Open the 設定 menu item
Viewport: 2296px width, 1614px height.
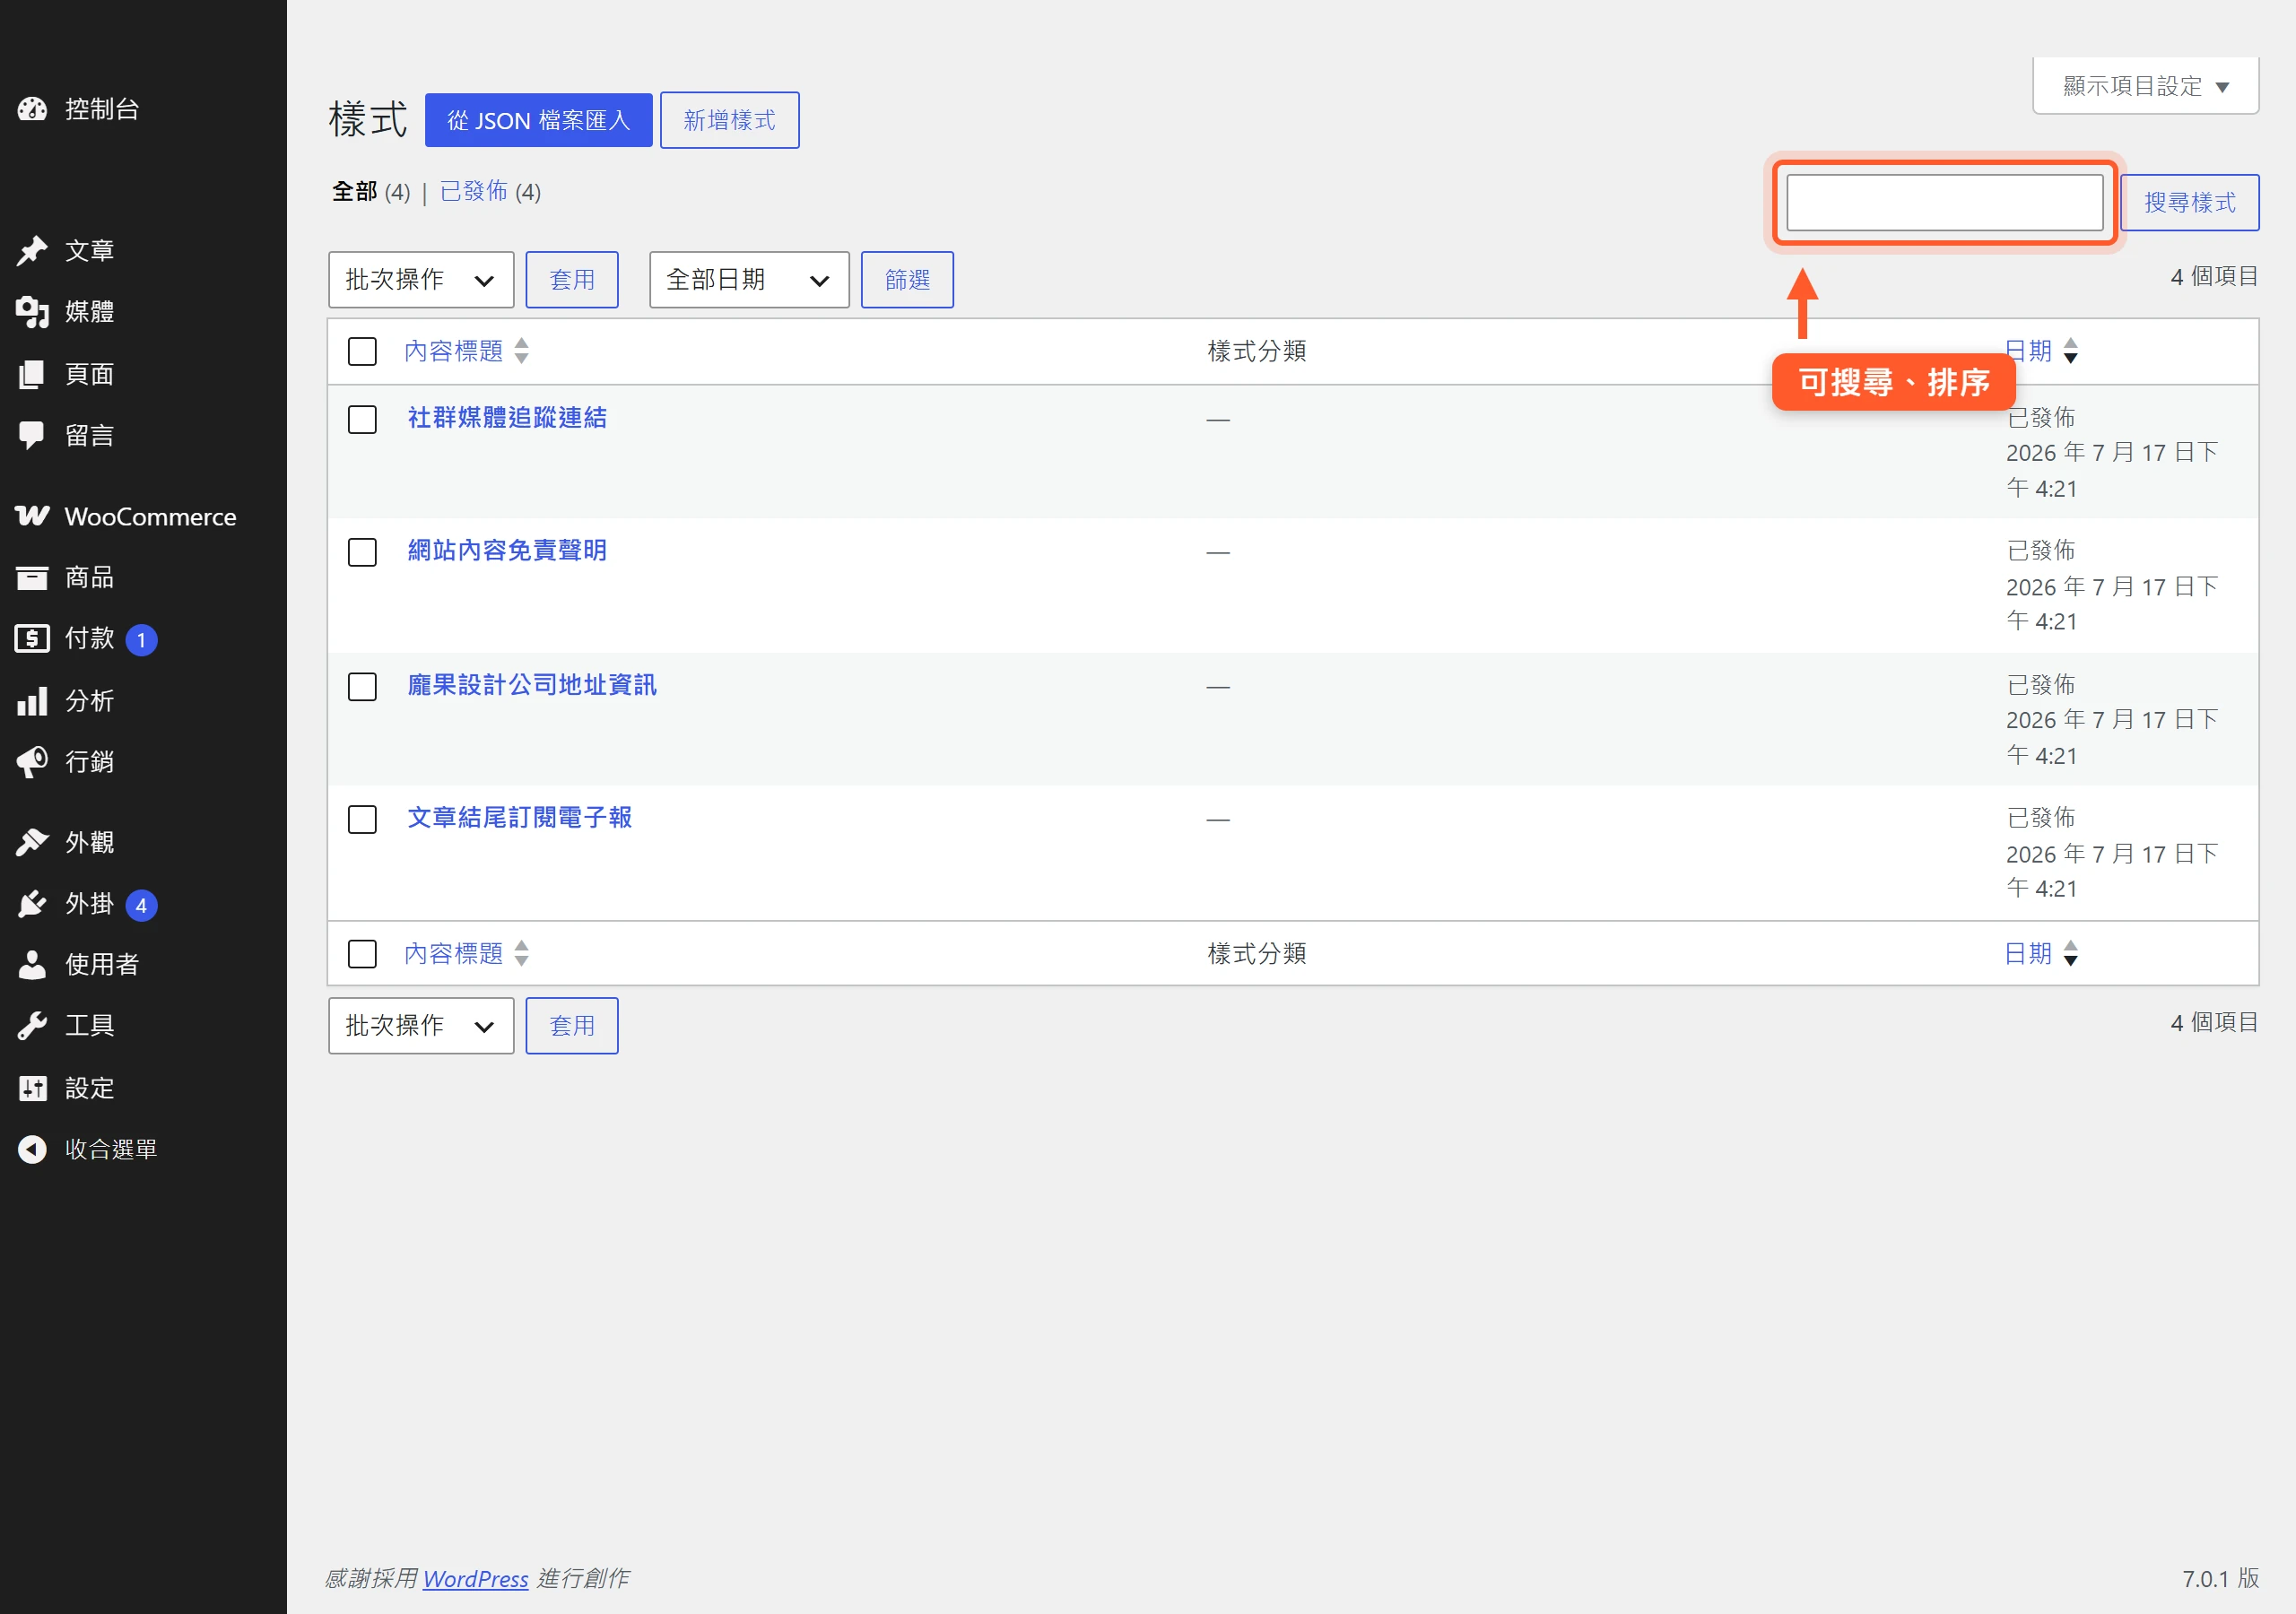point(143,1088)
